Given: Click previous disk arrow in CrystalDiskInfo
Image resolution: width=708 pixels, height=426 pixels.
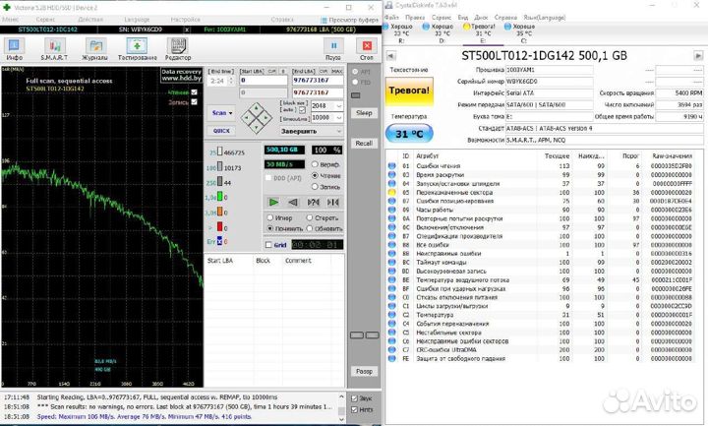Looking at the screenshot, I should pos(391,56).
